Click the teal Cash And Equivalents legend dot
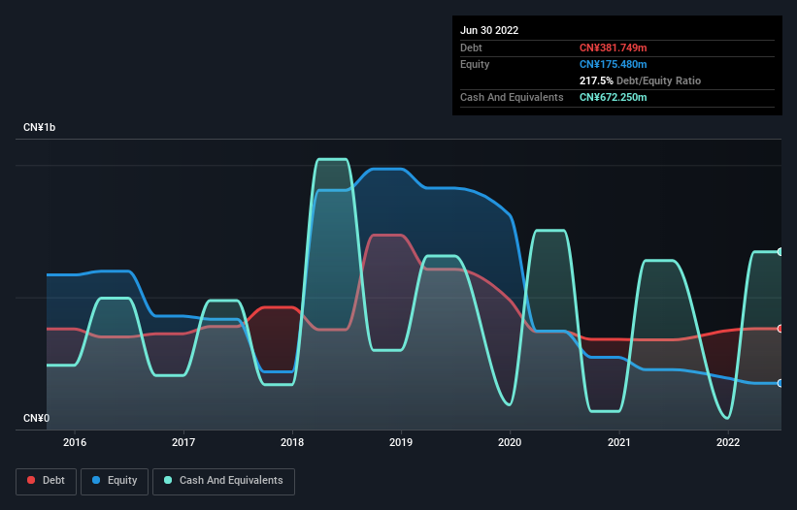 (x=168, y=480)
